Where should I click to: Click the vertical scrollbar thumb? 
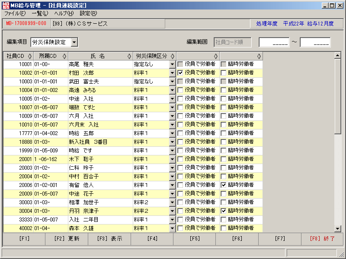[338, 96]
